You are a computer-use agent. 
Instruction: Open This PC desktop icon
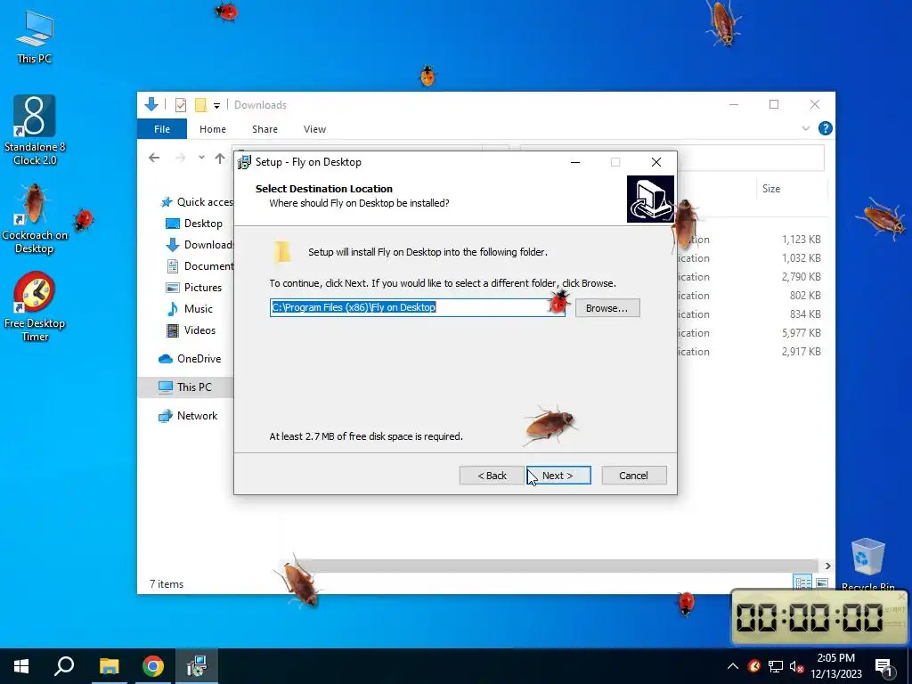35,37
